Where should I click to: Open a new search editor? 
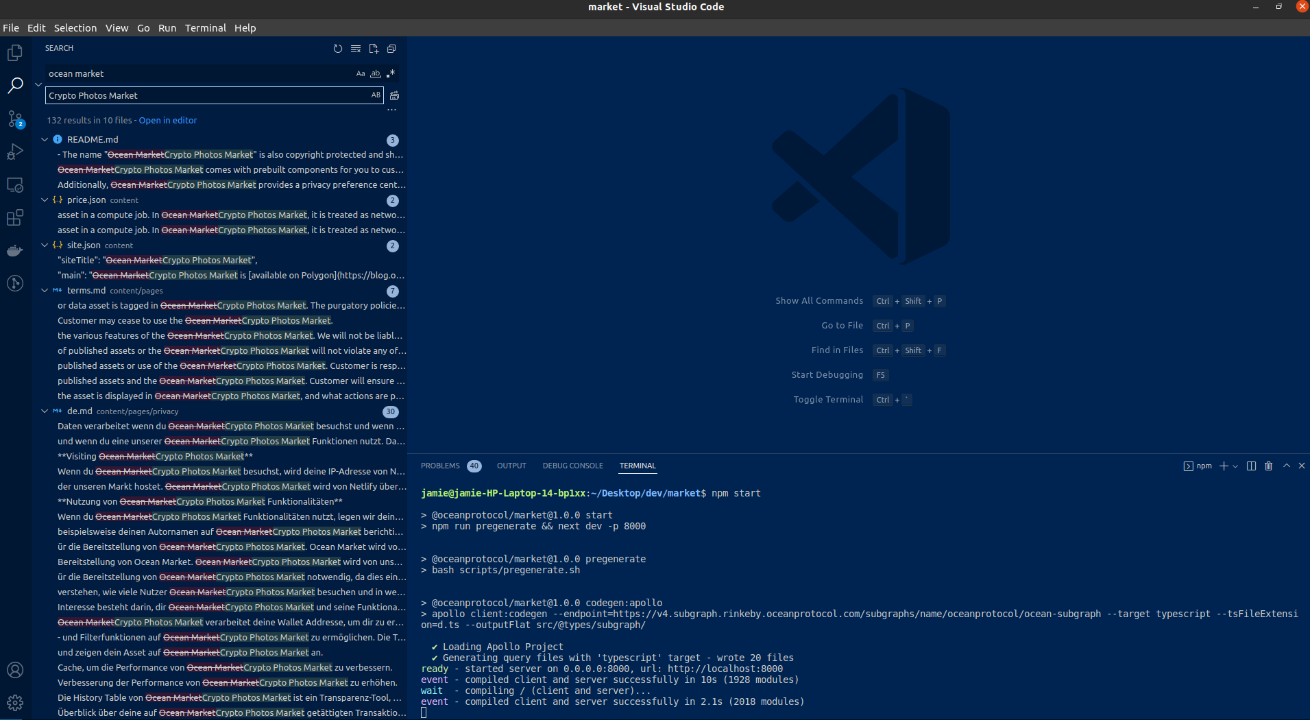pyautogui.click(x=374, y=49)
